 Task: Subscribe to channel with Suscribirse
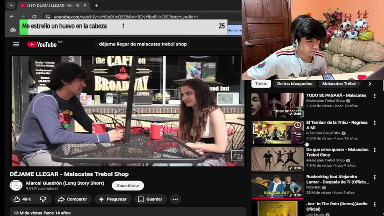(128, 185)
